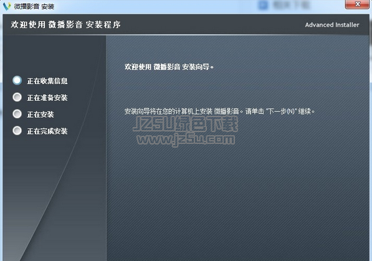Screen dimensions: 372x261
Task: Select the 正在完成安装 step indicator
Action: tap(17, 131)
